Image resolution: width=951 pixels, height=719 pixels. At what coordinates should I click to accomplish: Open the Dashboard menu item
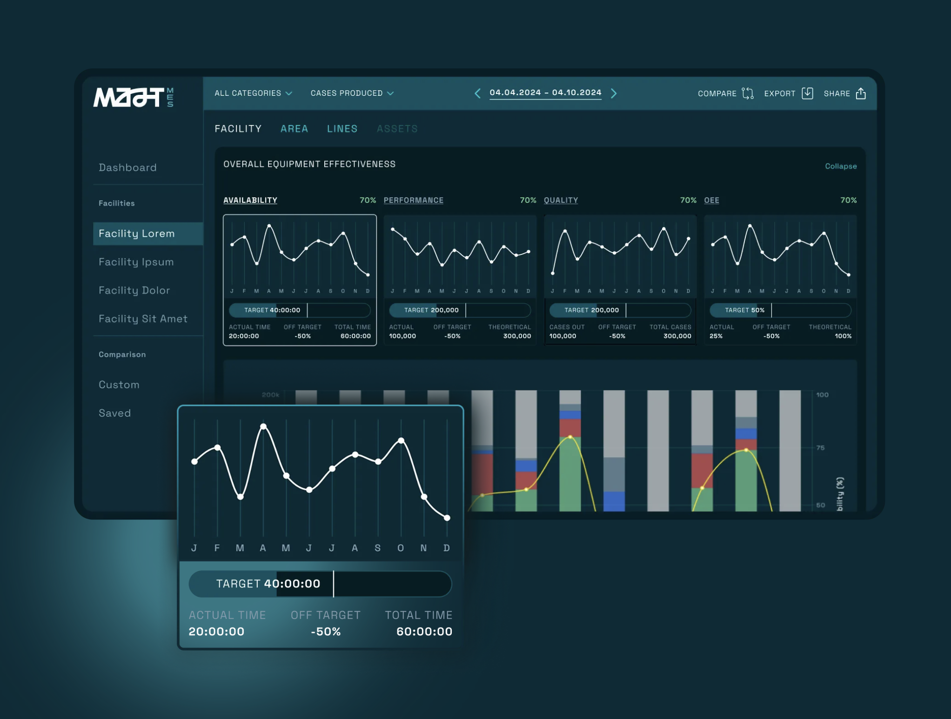pos(127,167)
